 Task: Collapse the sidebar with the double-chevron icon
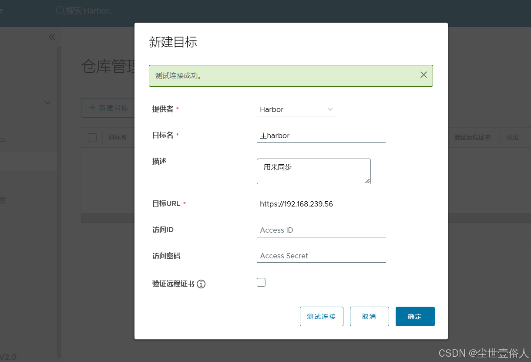coord(52,37)
